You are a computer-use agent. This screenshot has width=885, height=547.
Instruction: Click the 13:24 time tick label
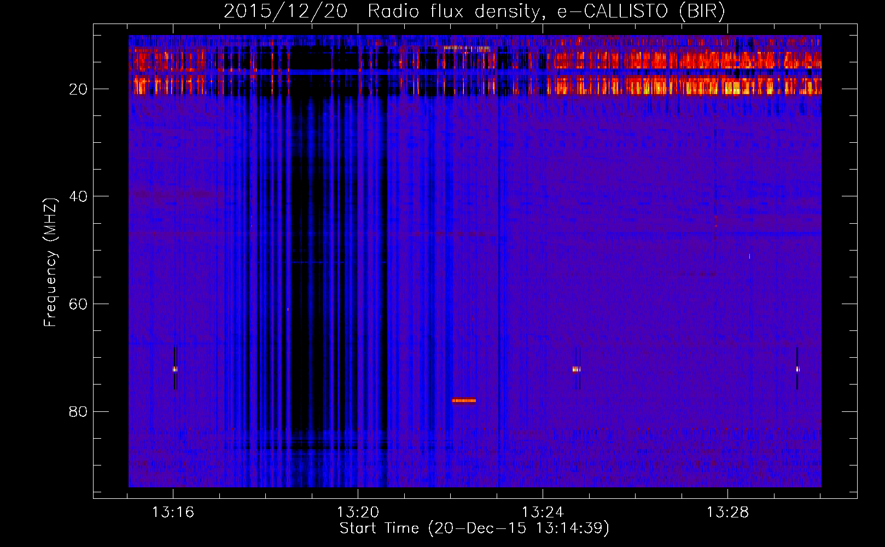pos(543,513)
